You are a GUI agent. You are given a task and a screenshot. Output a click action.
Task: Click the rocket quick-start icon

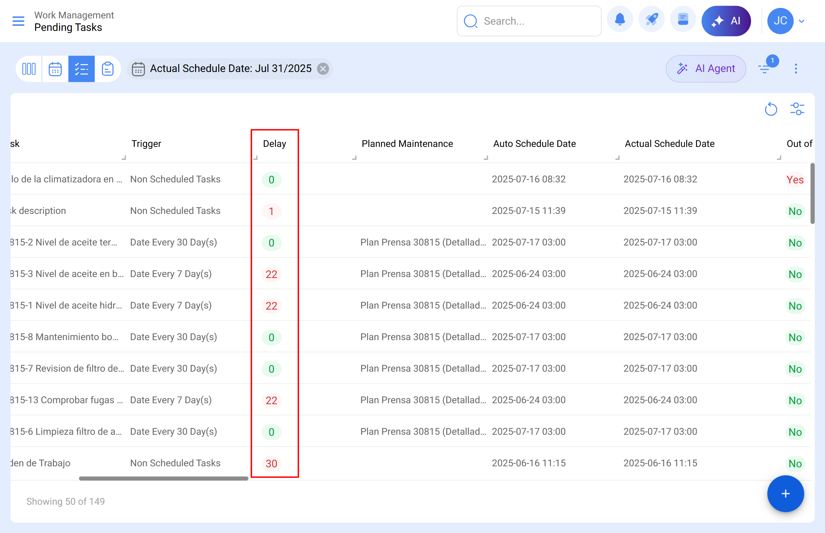[x=651, y=20]
